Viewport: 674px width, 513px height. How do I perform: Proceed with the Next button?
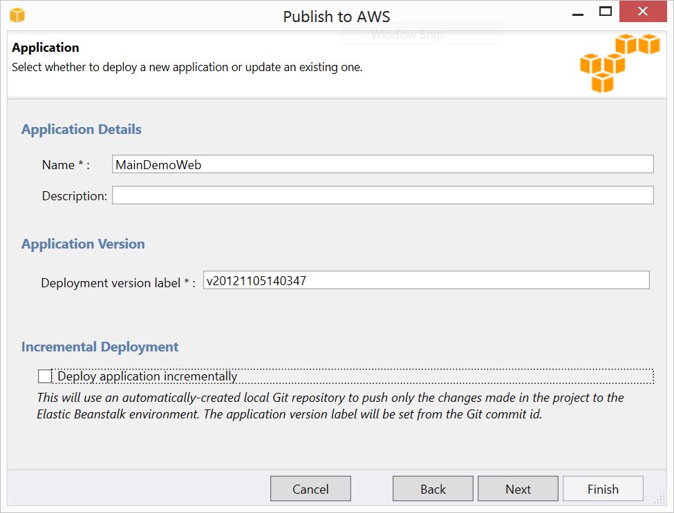pos(518,489)
